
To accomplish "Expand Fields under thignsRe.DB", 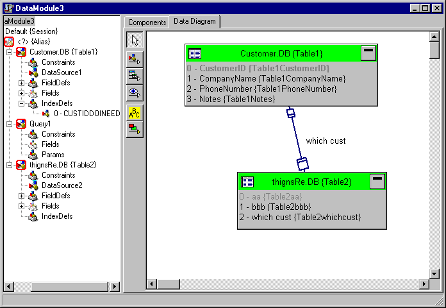I will pos(21,206).
